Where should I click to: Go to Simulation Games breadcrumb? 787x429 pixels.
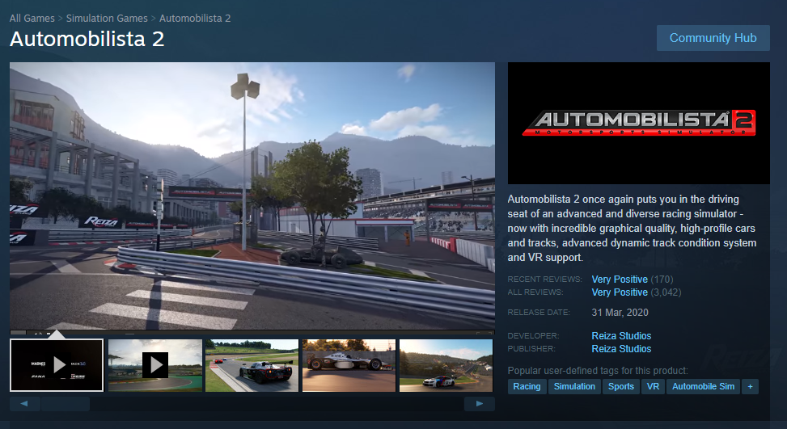[x=107, y=18]
